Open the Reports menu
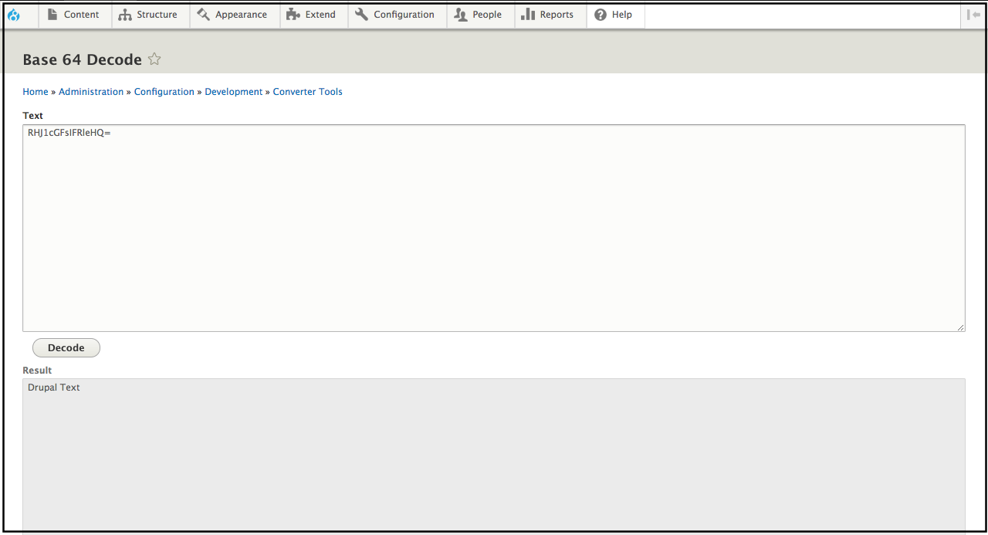The height and width of the screenshot is (535, 988). click(549, 15)
